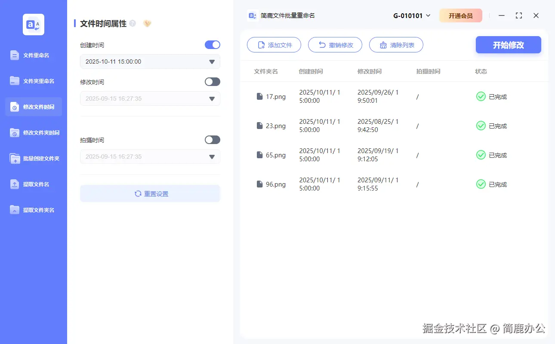This screenshot has width=555, height=344.
Task: Open the 文件重命名 section
Action: (x=34, y=55)
